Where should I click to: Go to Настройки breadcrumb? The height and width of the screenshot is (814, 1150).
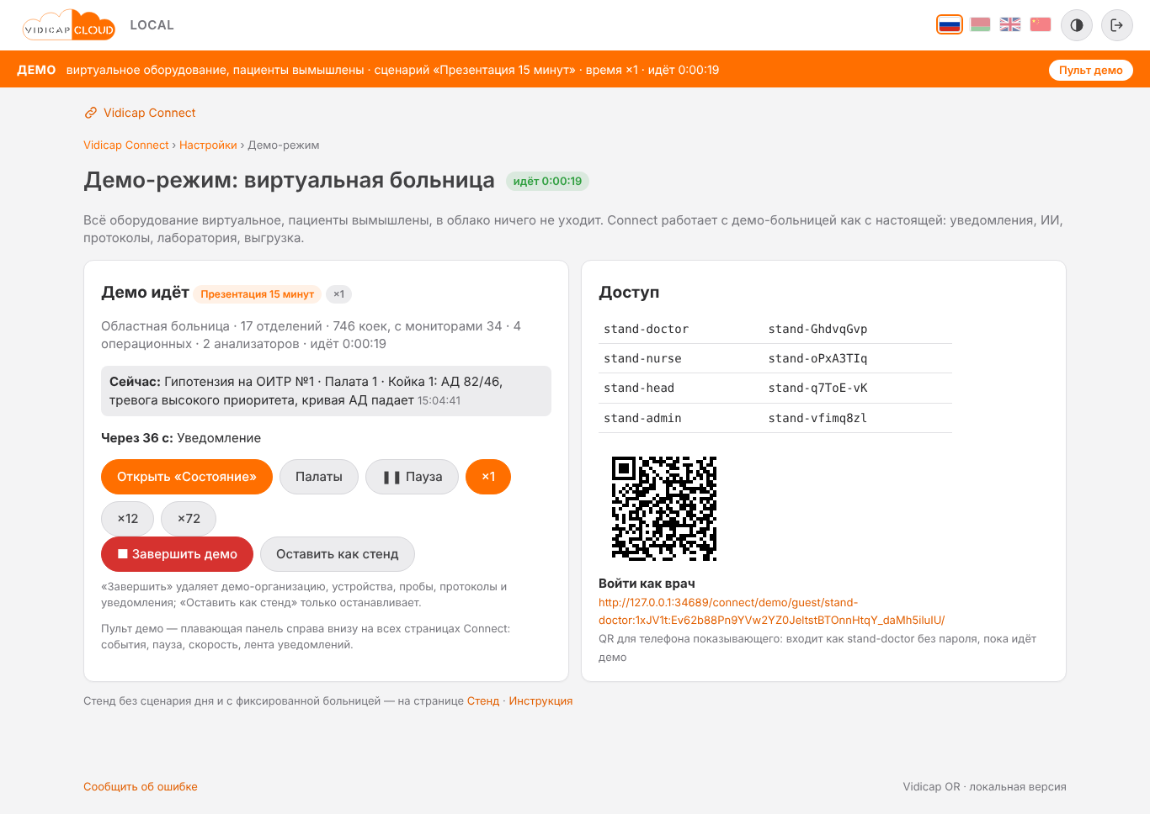[x=208, y=145]
